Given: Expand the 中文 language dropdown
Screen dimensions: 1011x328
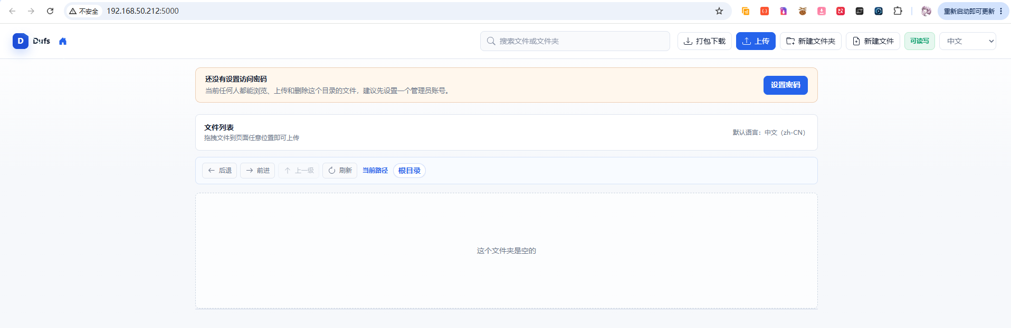Looking at the screenshot, I should pos(967,41).
